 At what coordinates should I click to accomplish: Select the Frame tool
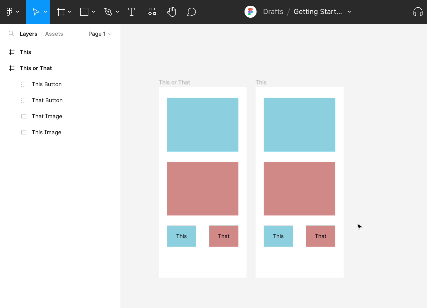click(x=60, y=12)
